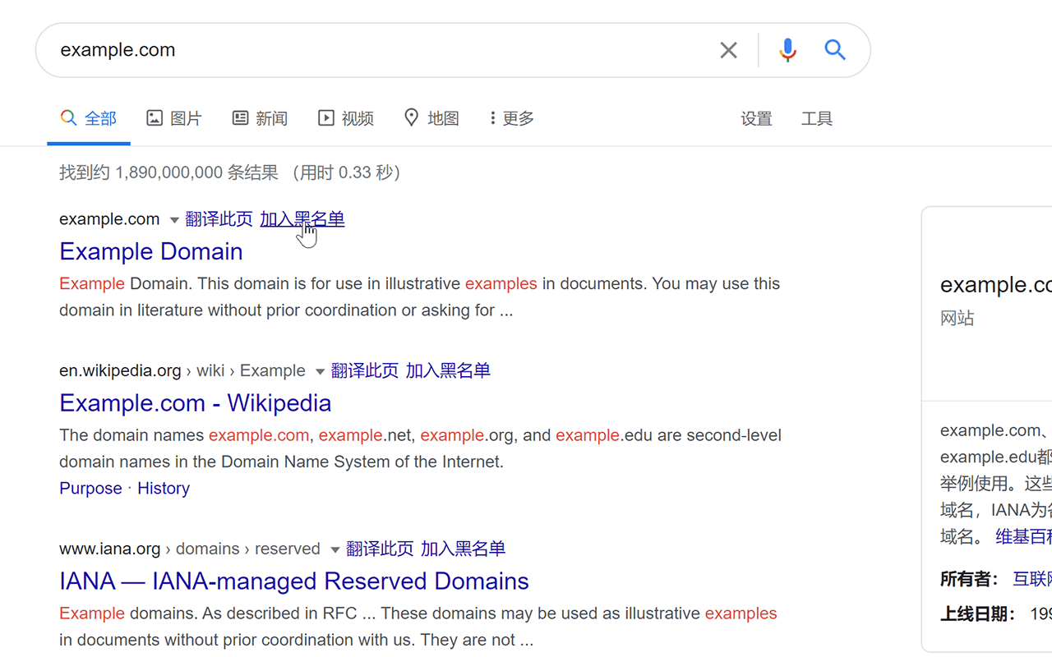Switch to the 新闻 (News) tab

[260, 118]
